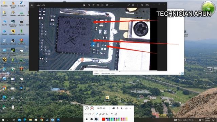Delete the photo using the trash icon
The width and height of the screenshot is (217, 122).
[94, 5]
